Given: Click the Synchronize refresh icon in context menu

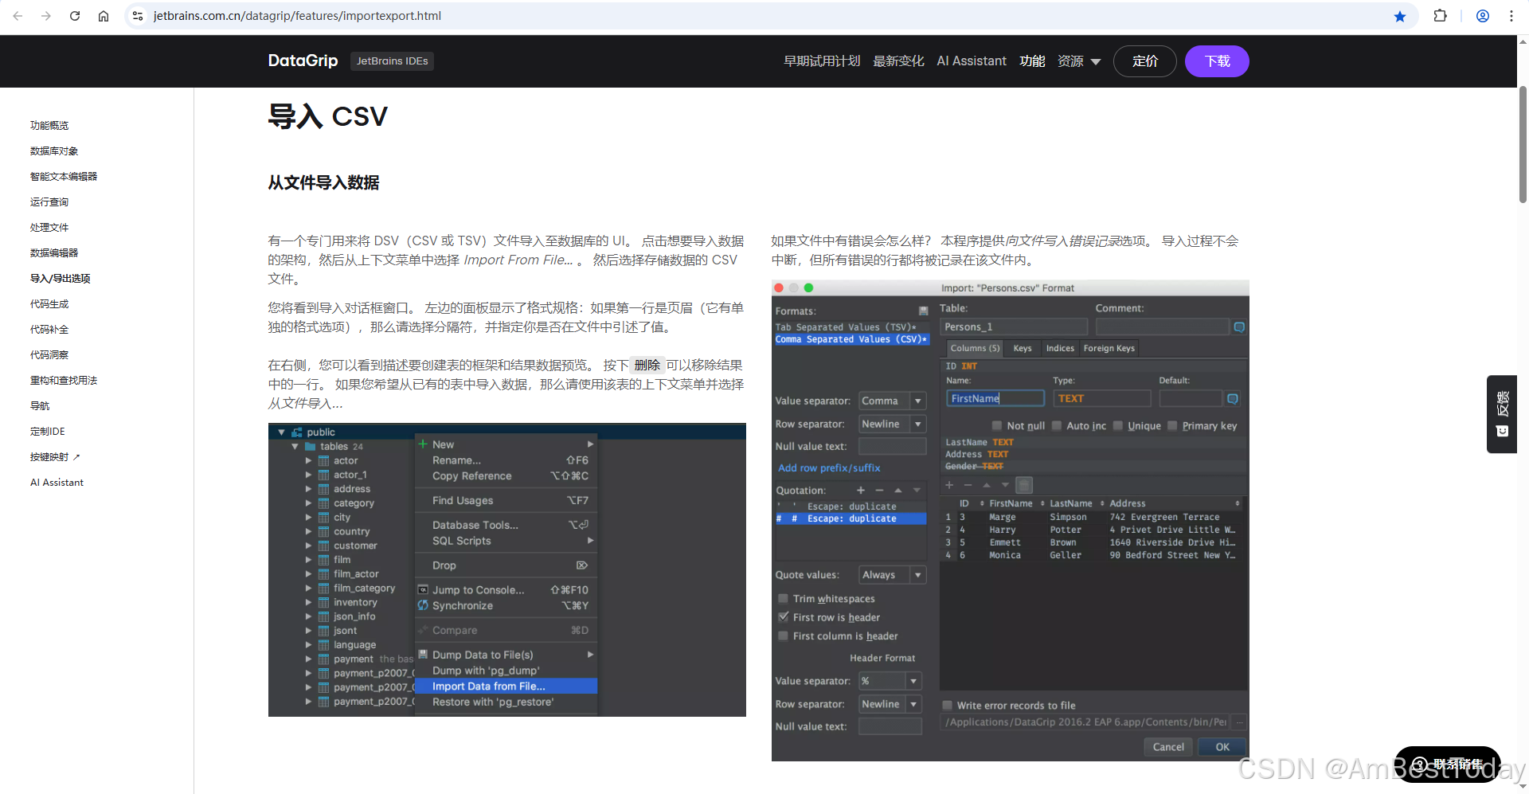Looking at the screenshot, I should [423, 606].
